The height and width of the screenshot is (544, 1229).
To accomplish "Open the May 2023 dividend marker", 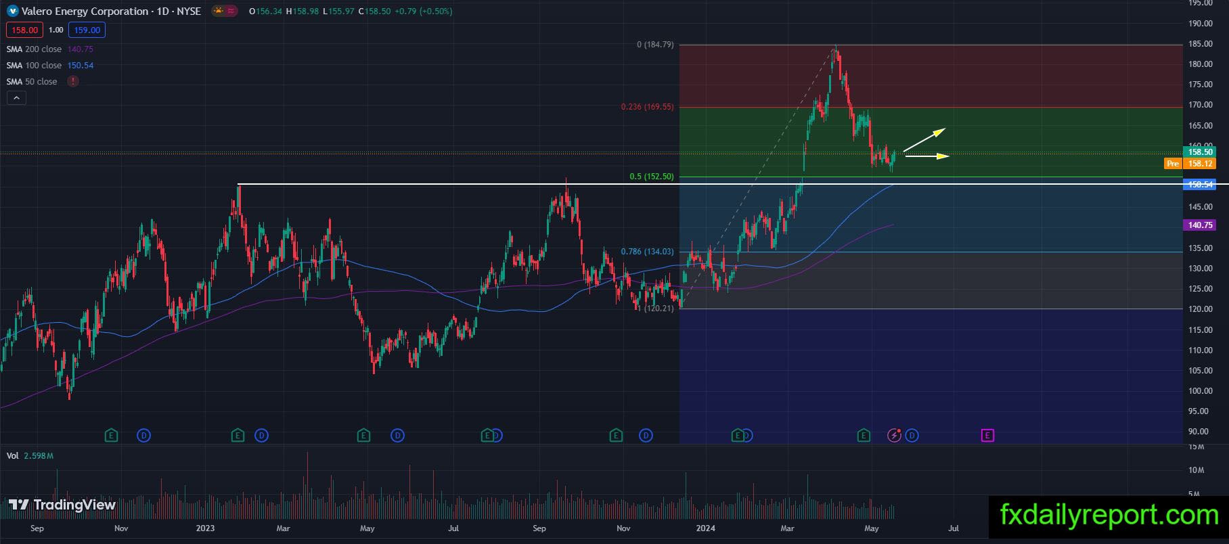I will click(x=398, y=436).
